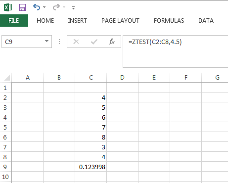This screenshot has height=183, width=228.
Task: Open the INSERT ribbon tab
Action: point(77,21)
